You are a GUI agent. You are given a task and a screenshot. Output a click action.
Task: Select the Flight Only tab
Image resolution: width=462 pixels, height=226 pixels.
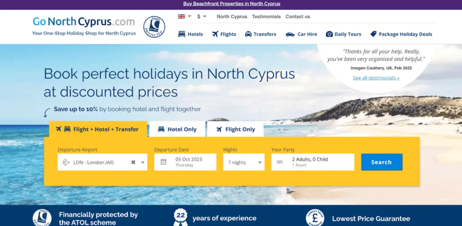(236, 129)
